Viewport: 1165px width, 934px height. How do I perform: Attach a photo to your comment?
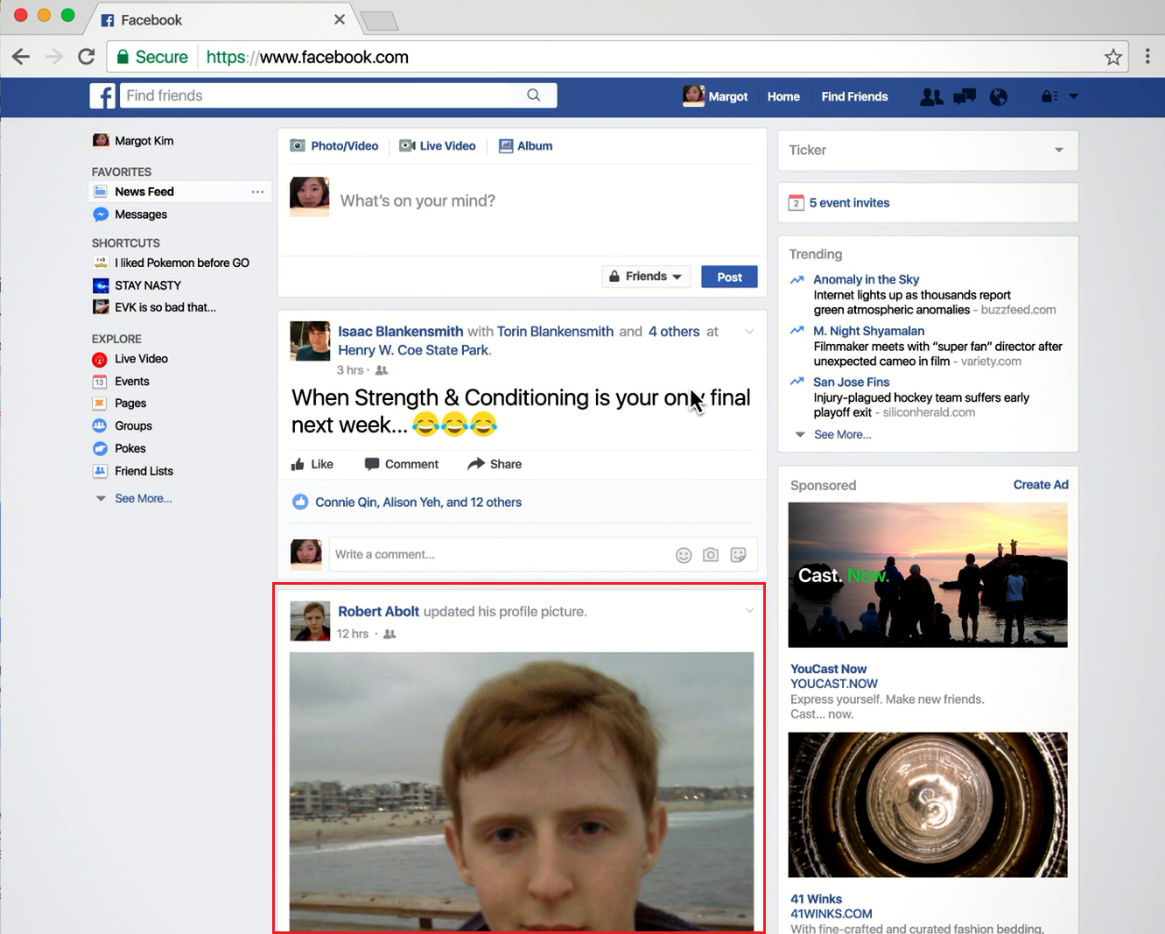710,554
